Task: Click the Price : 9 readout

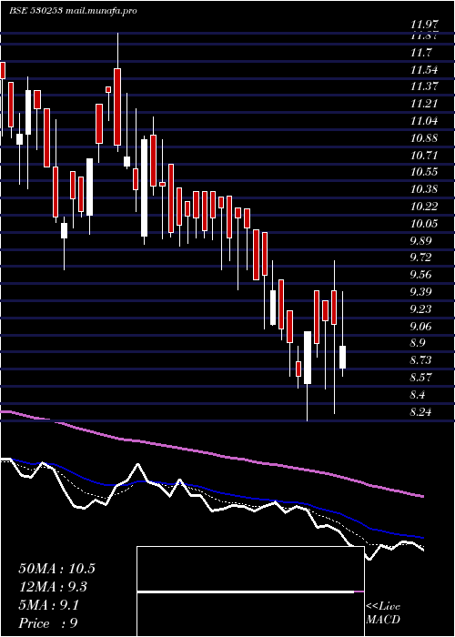Action: tap(48, 623)
